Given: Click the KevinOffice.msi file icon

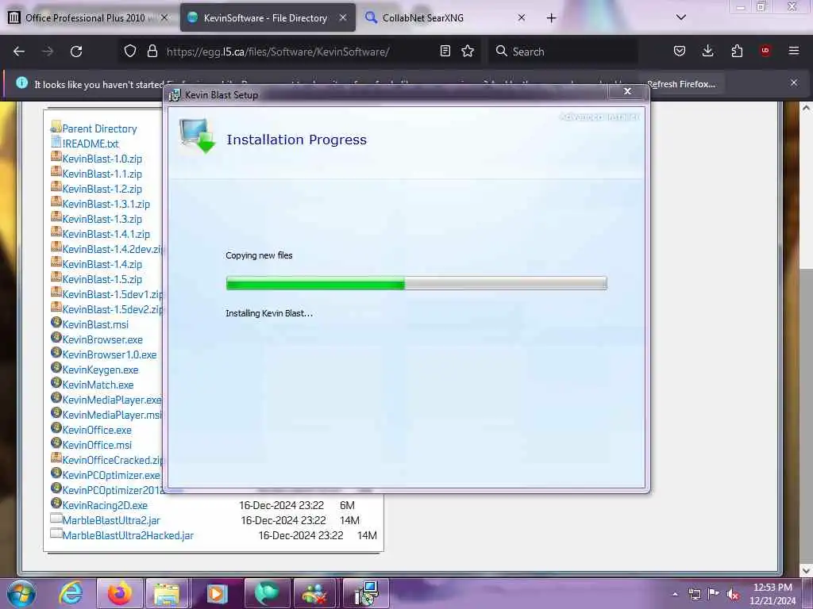Looking at the screenshot, I should tap(56, 442).
